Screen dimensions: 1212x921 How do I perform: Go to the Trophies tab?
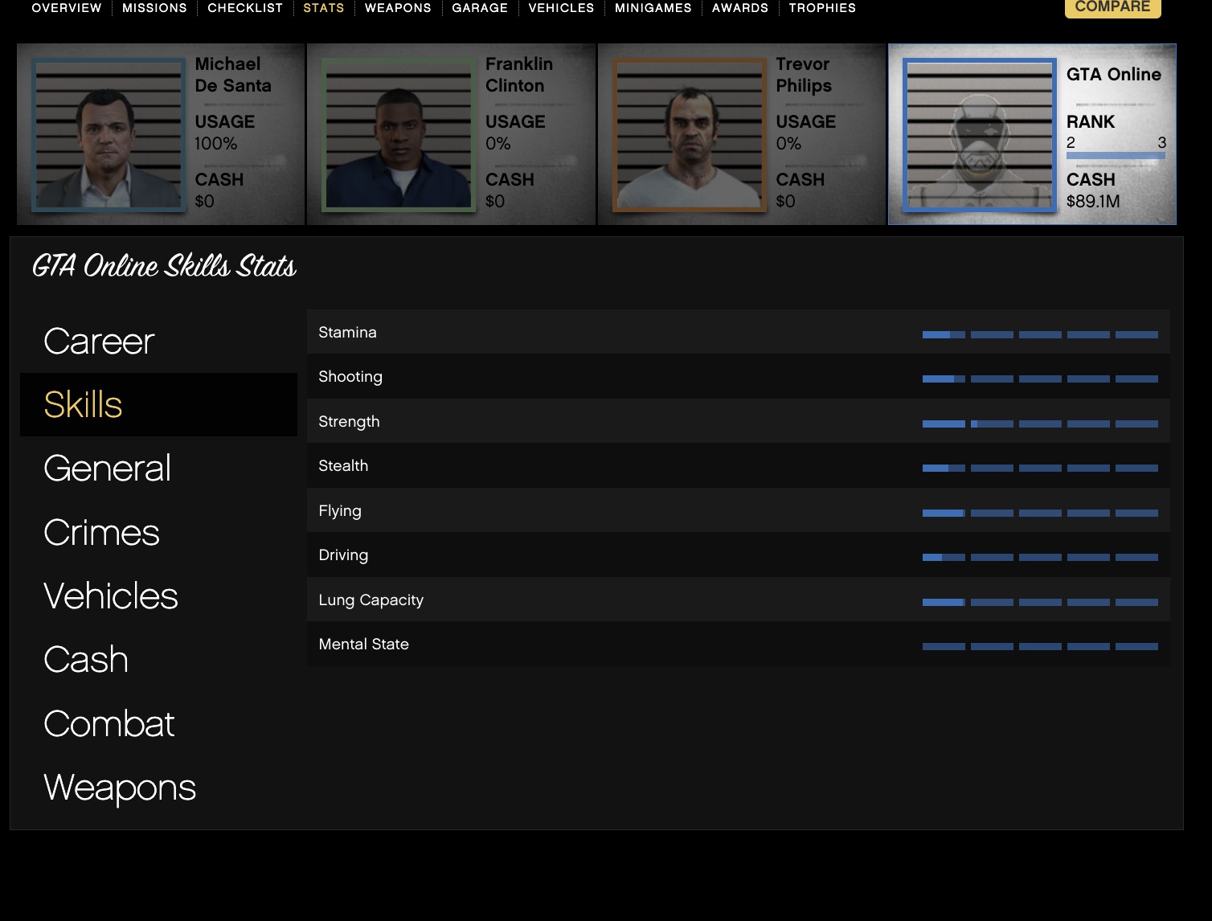[x=822, y=8]
